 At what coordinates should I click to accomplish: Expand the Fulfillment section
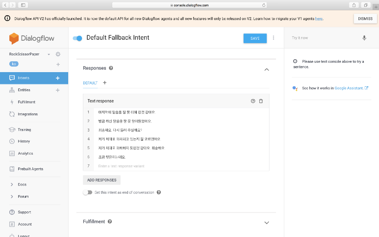pyautogui.click(x=267, y=222)
